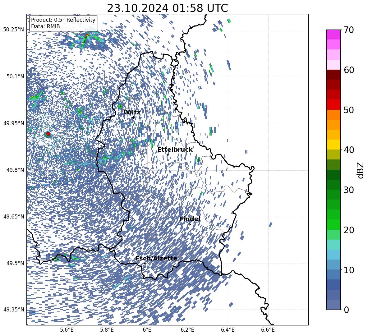Click the red radar location marker

click(x=48, y=134)
